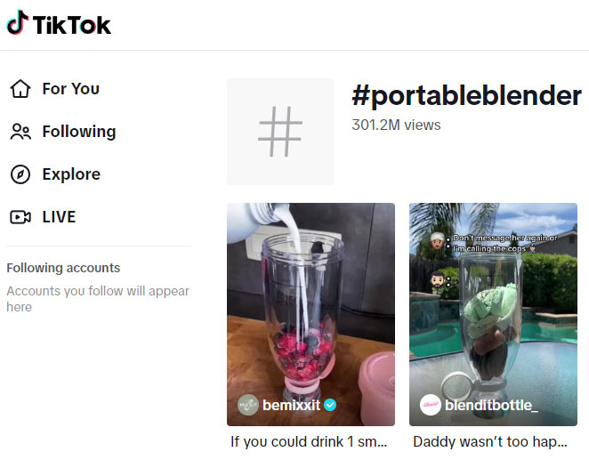Open the Explore page
The image size is (589, 460).
click(71, 174)
